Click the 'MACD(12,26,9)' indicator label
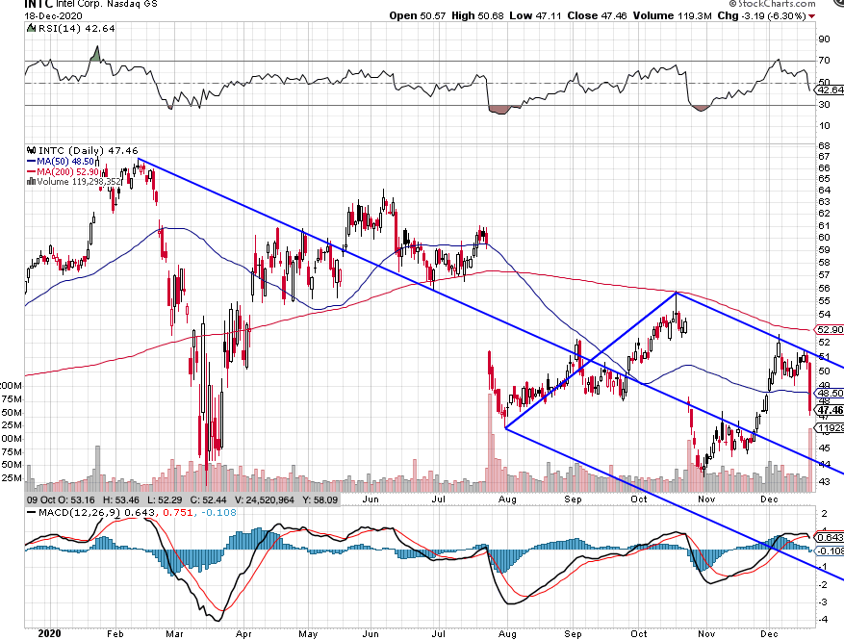Viewport: 844px width, 640px height. [80, 512]
